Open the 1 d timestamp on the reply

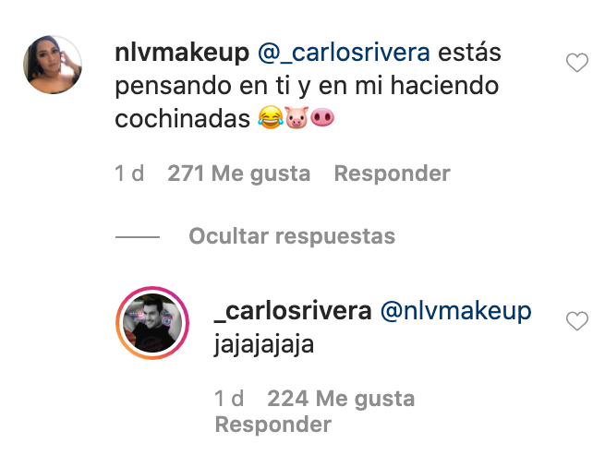point(229,399)
